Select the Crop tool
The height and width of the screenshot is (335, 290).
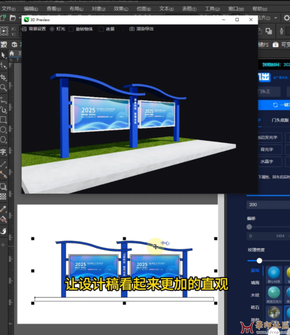[3, 77]
